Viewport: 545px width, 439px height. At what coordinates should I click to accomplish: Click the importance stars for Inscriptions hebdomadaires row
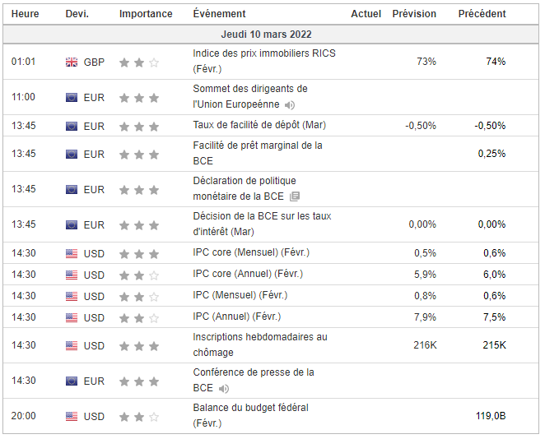coord(138,345)
